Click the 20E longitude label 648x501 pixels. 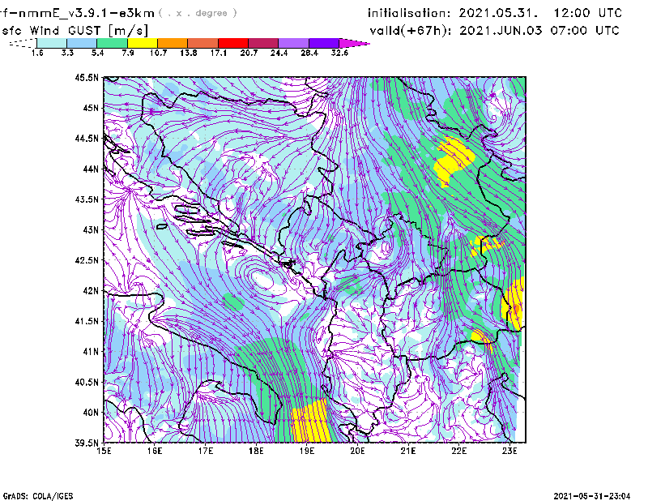pyautogui.click(x=357, y=451)
